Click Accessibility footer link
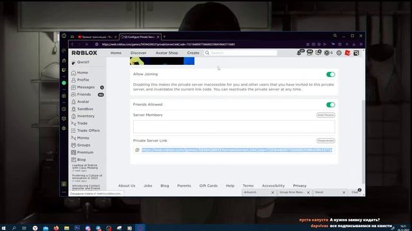Screen dimensions: 412x231 [273, 185]
